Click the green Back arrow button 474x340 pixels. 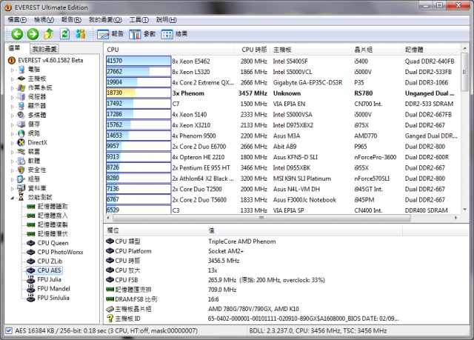click(17, 34)
